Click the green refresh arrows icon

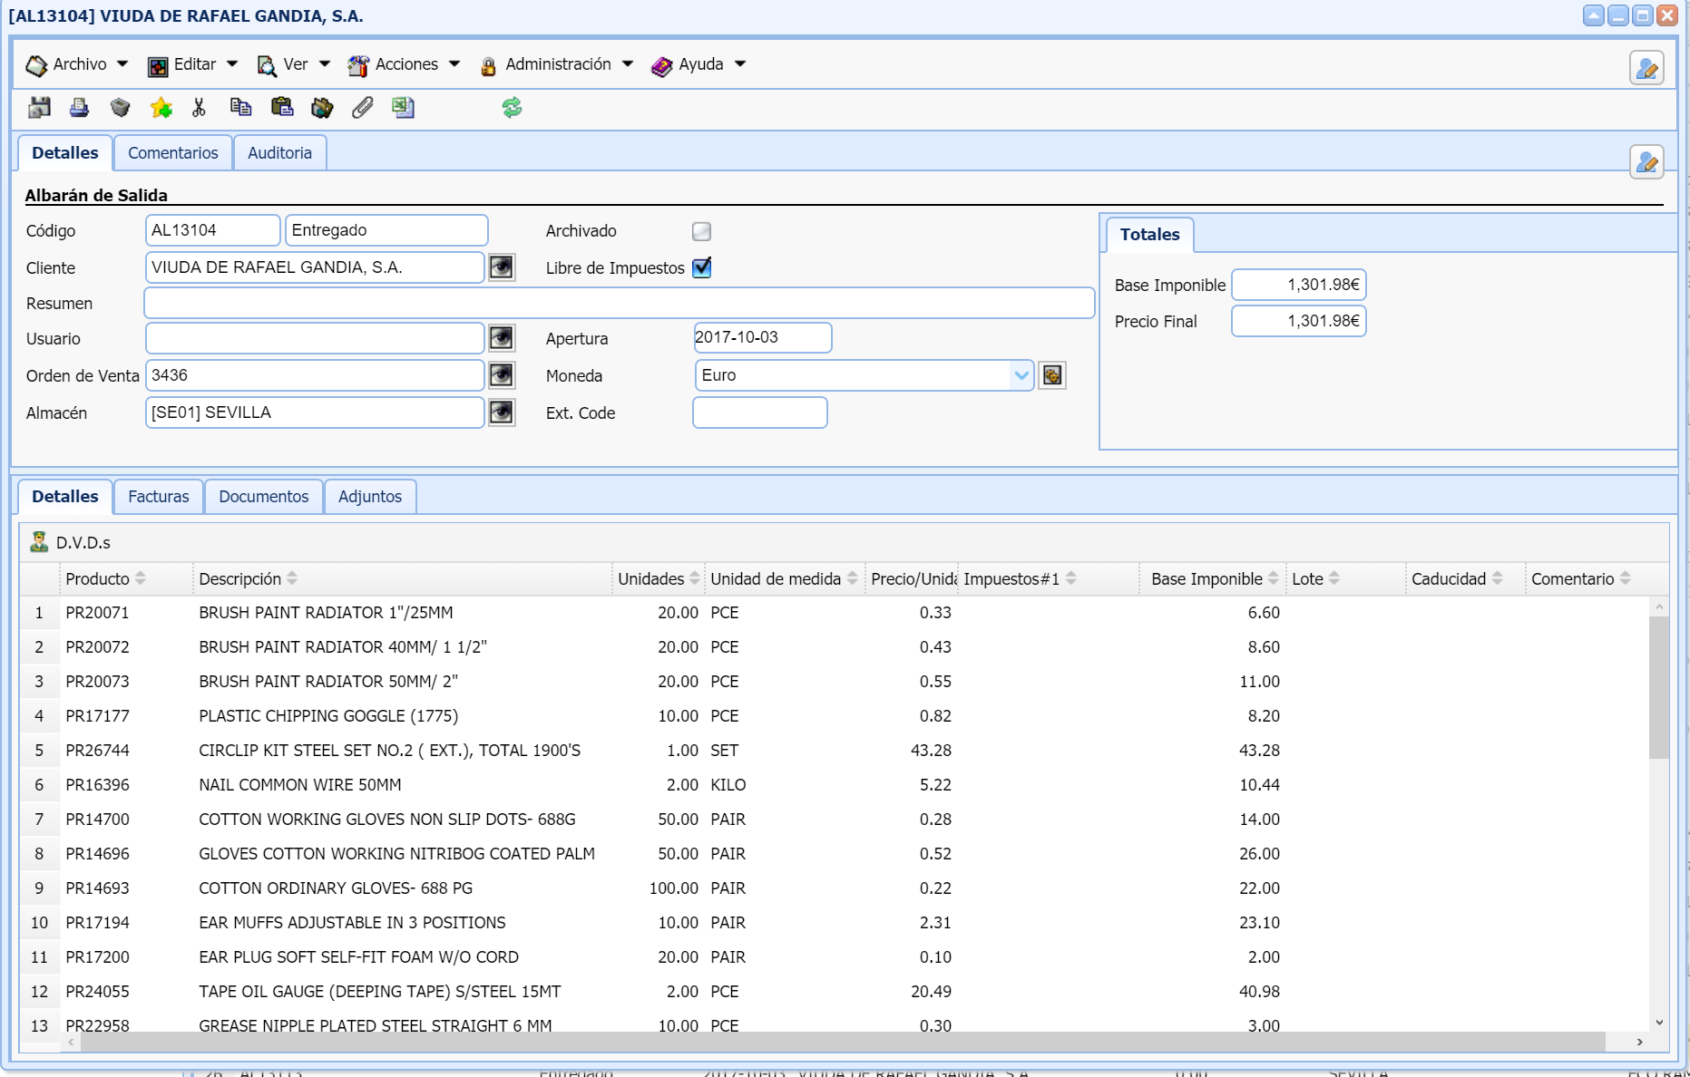[x=512, y=108]
